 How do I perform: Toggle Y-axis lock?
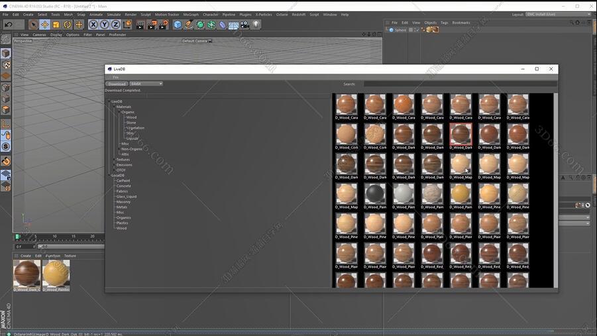pos(105,25)
